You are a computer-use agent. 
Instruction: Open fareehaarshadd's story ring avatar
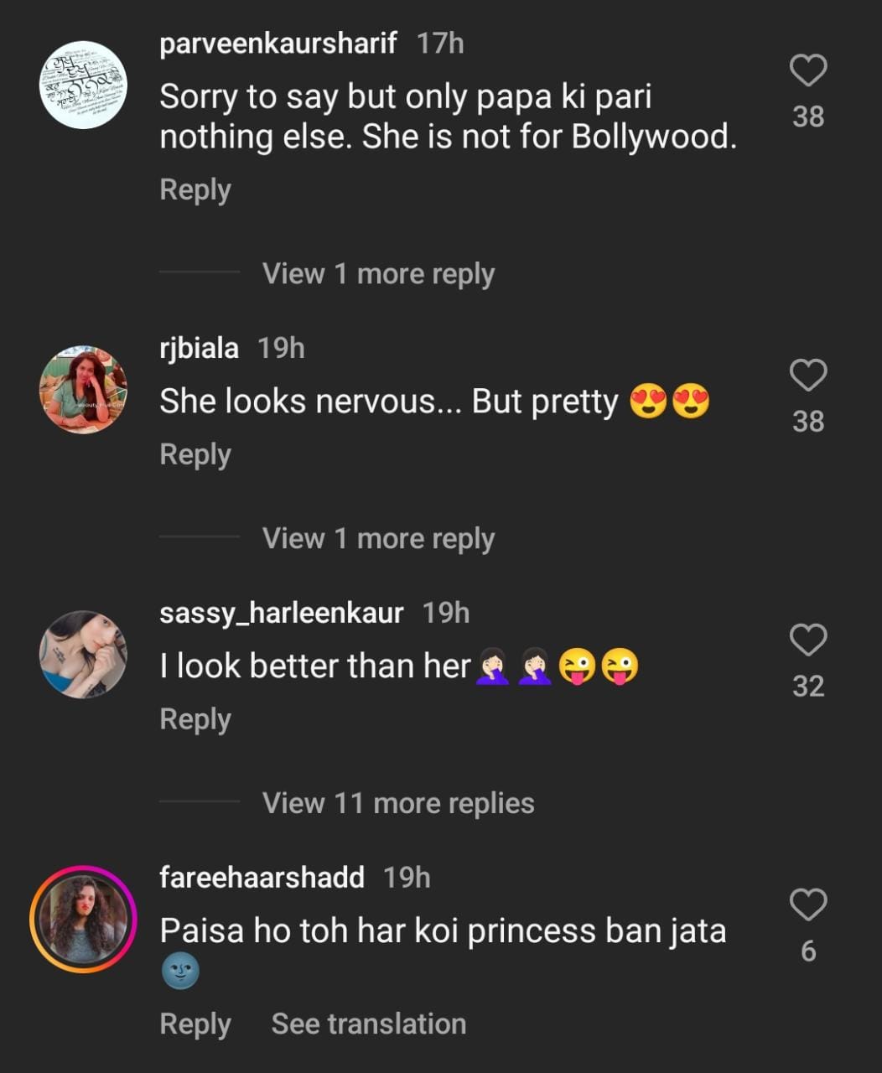point(83,920)
